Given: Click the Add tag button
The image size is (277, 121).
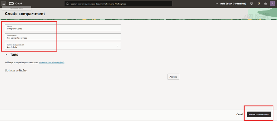Looking at the screenshot, I should (173, 77).
